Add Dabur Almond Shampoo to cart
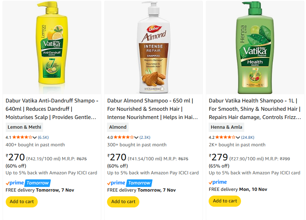The image size is (306, 220). [123, 202]
